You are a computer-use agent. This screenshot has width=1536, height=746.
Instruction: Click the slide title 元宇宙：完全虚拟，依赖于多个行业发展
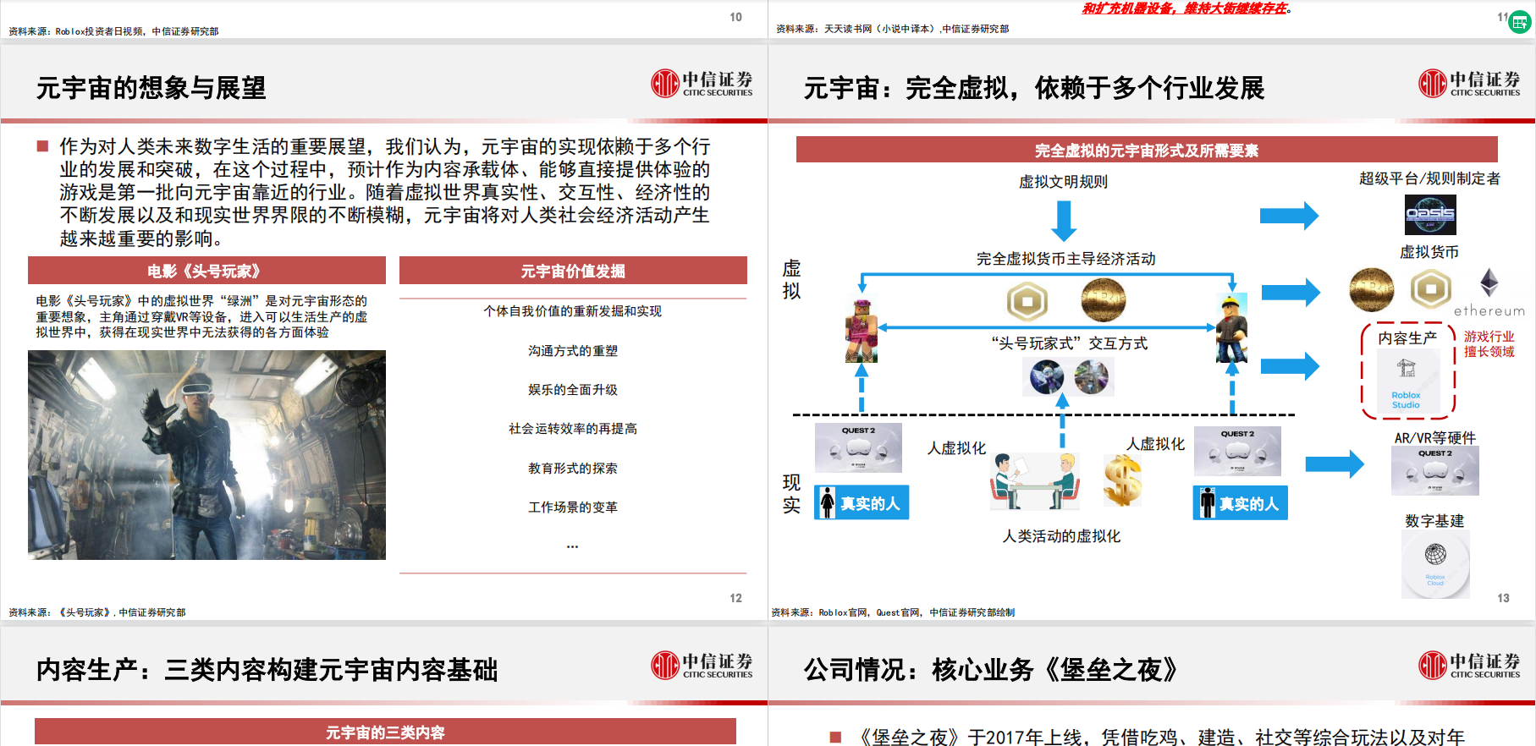(x=1033, y=87)
